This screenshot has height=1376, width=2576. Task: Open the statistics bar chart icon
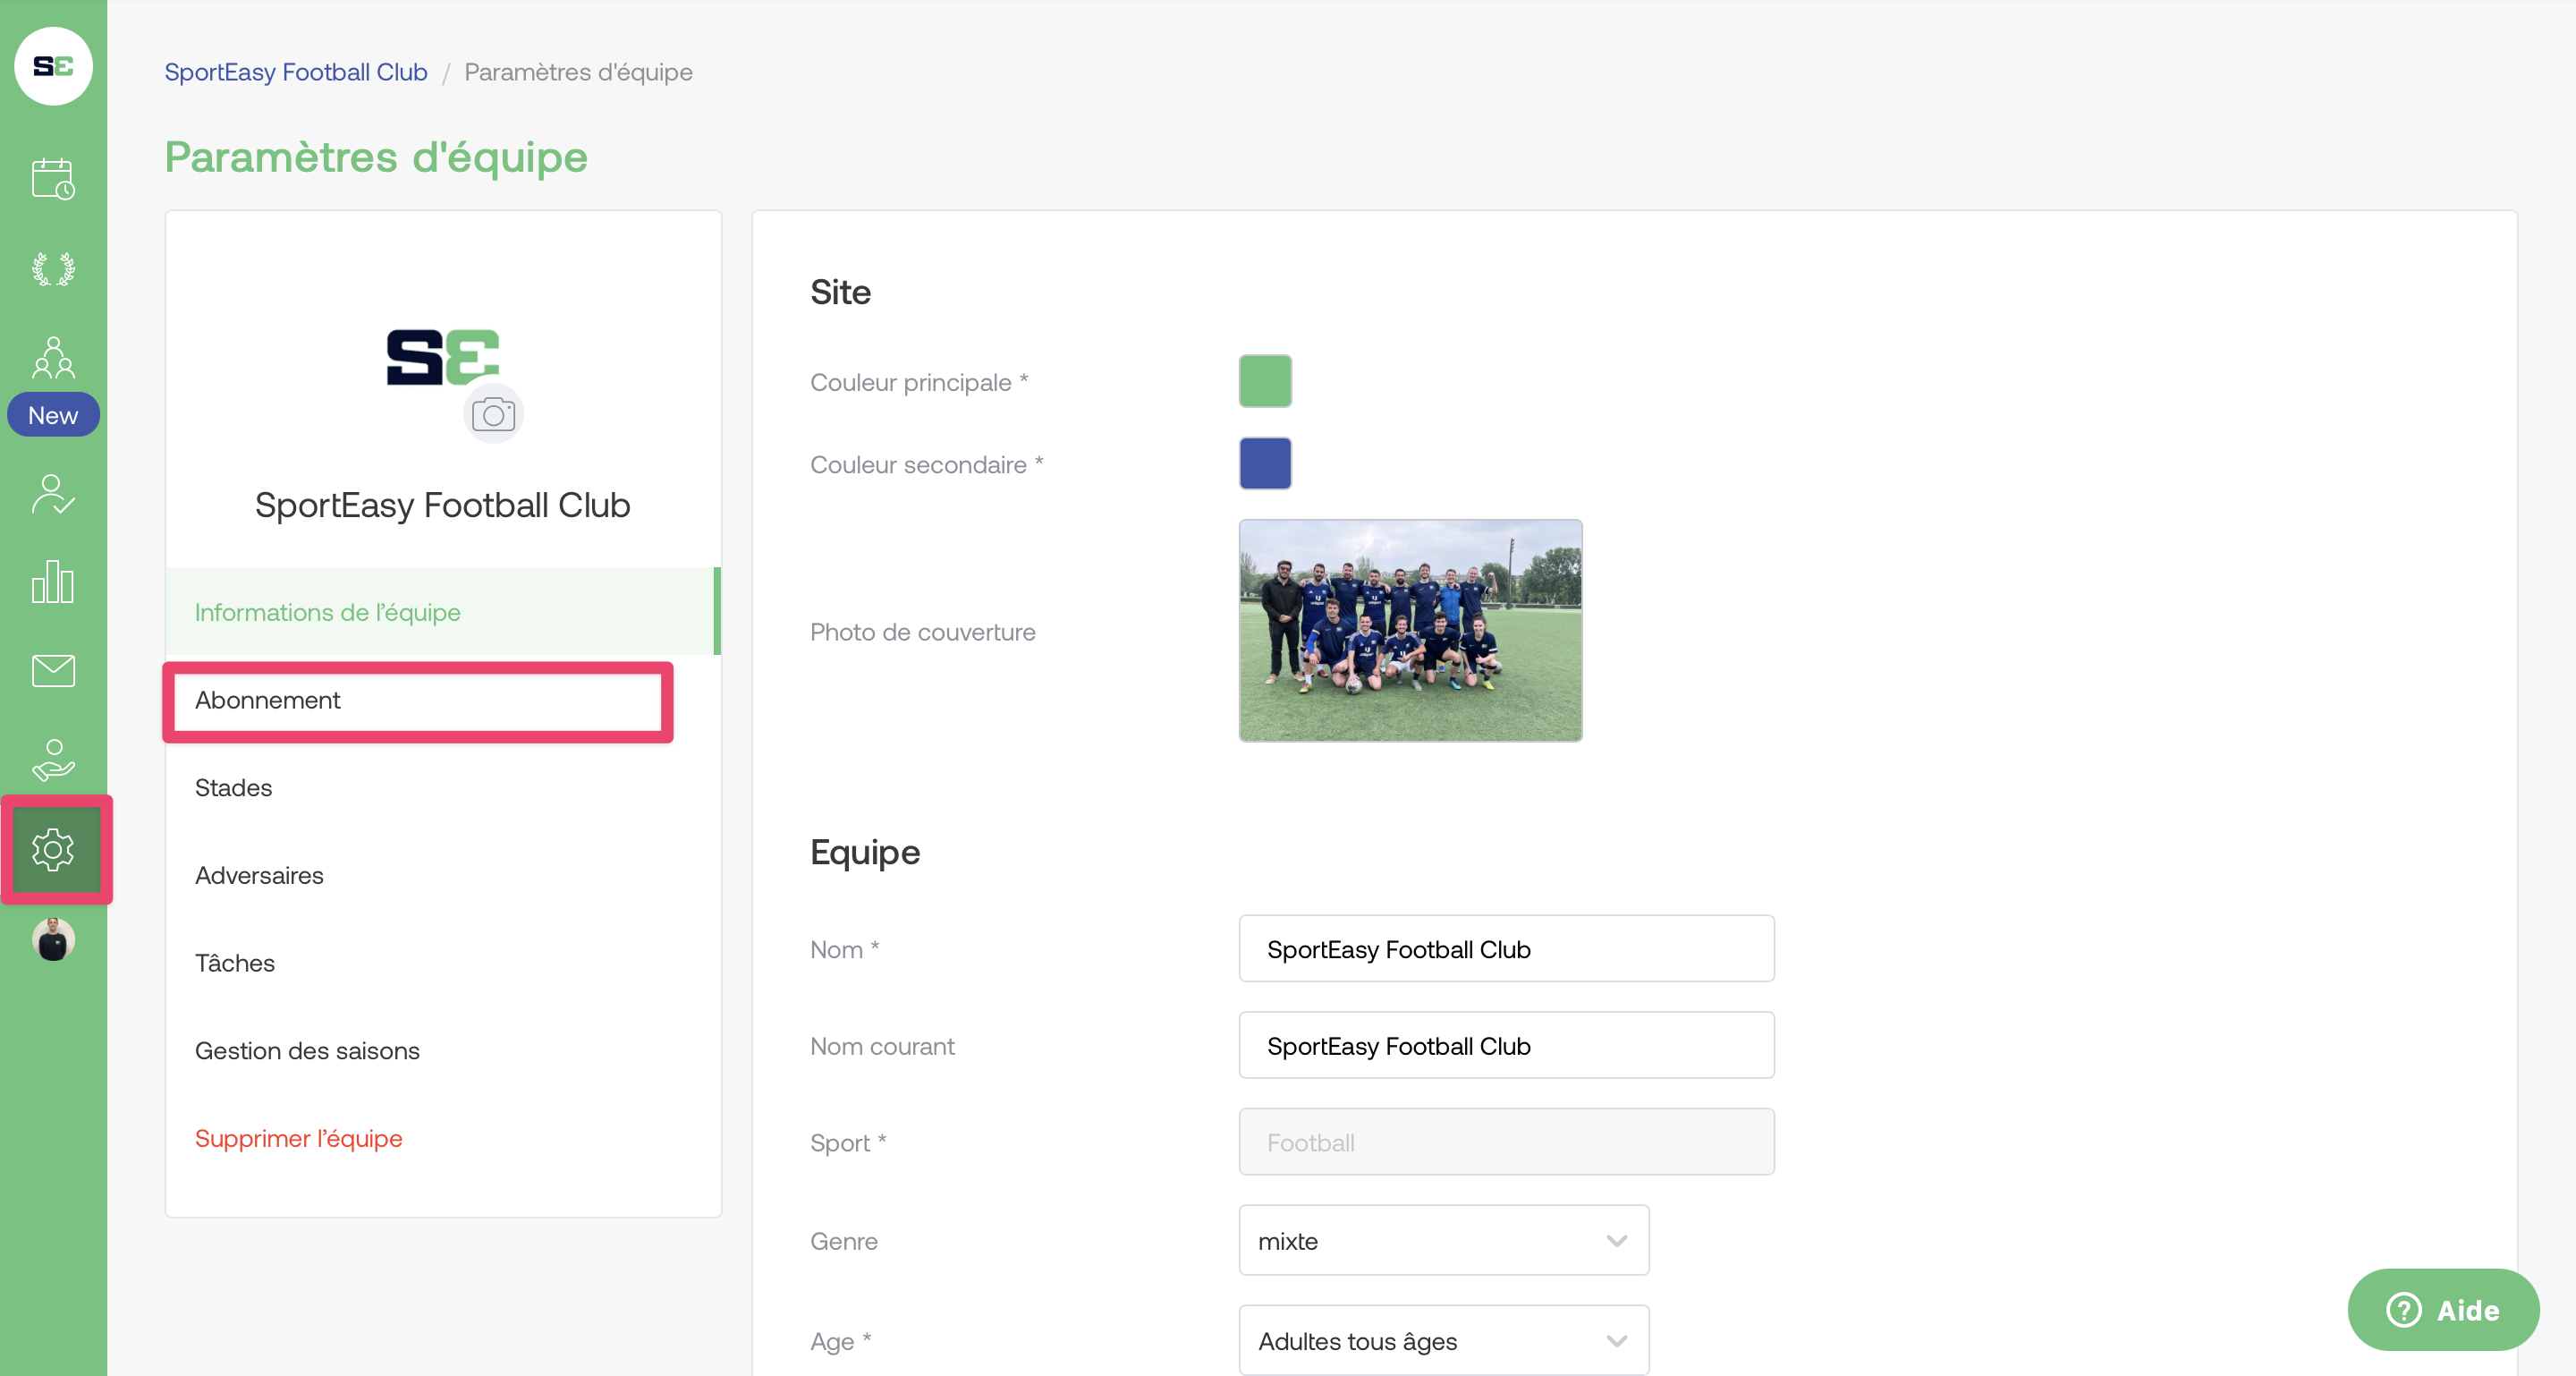[53, 582]
